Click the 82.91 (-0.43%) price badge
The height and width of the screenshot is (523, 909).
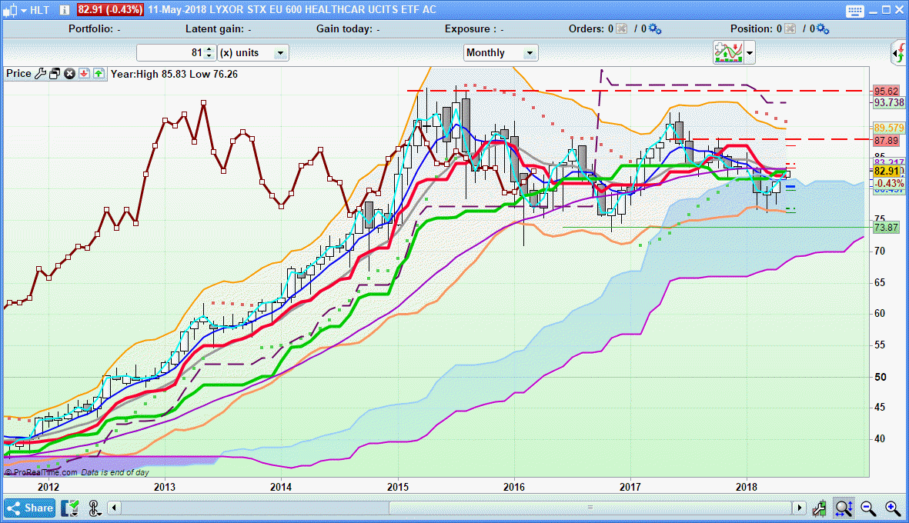110,10
